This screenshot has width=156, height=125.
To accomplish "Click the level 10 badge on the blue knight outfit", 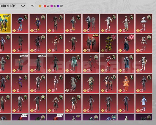I will click(131, 57).
